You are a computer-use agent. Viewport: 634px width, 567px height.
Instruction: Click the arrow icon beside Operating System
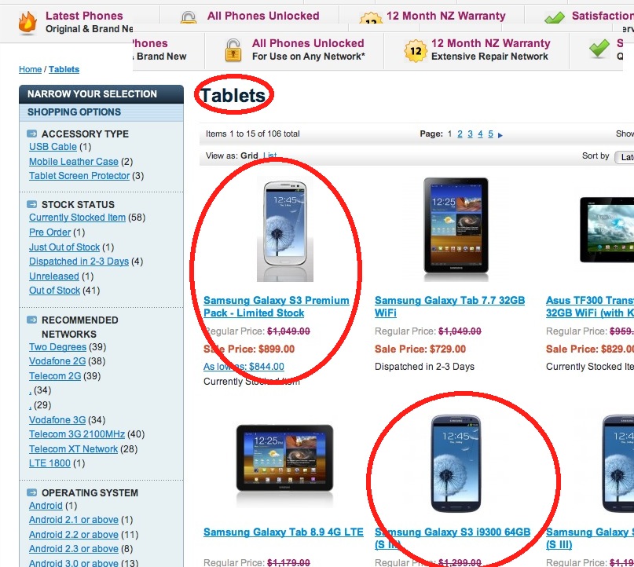[32, 492]
